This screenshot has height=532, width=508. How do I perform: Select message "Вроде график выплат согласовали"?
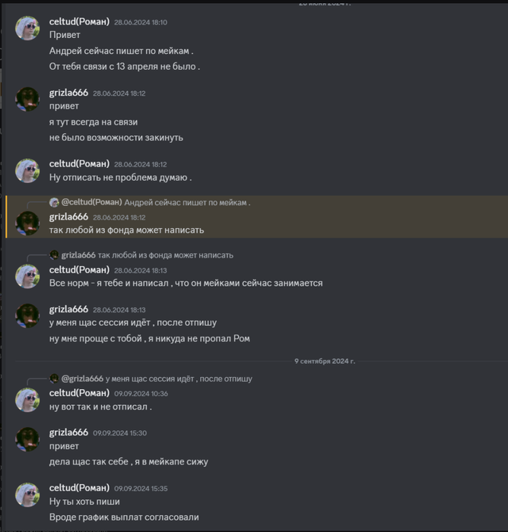pyautogui.click(x=124, y=517)
